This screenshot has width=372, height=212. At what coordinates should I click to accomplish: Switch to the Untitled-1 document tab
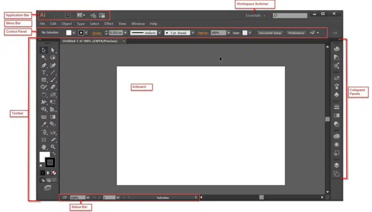point(90,41)
